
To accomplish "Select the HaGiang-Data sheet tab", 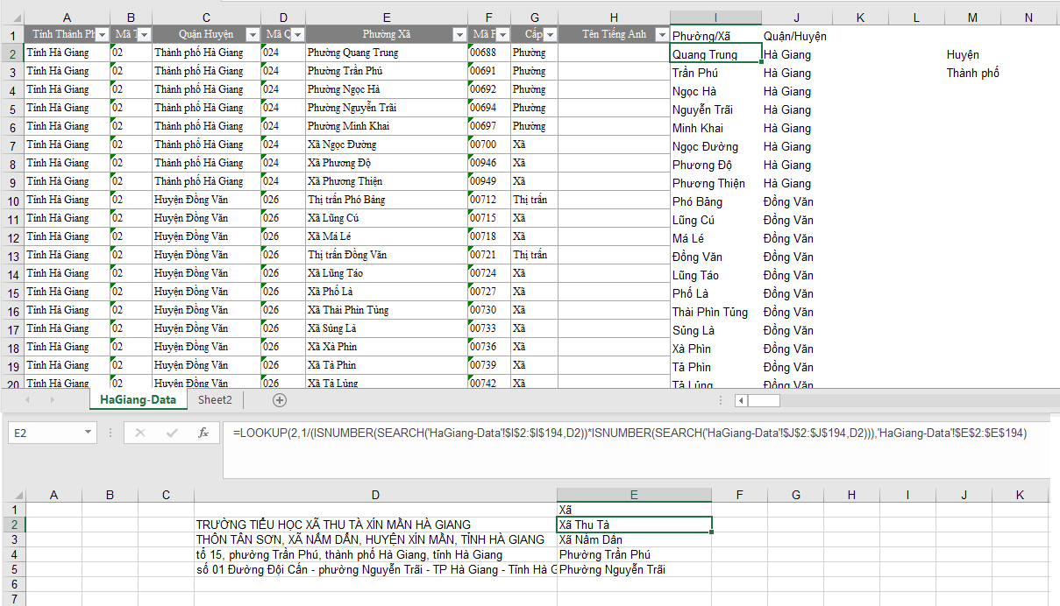I will (138, 400).
